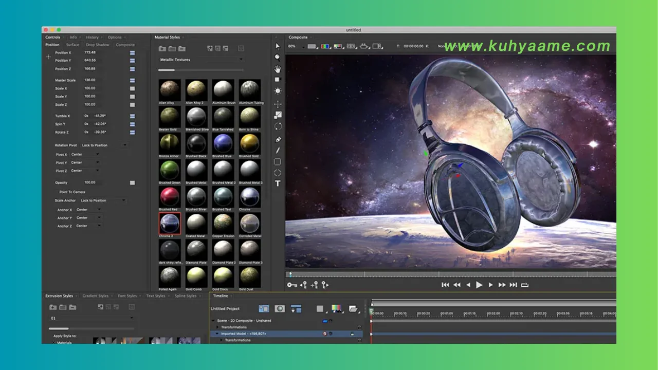Click the Material Styles thumbnail size slider
The width and height of the screenshot is (658, 370).
coord(200,70)
